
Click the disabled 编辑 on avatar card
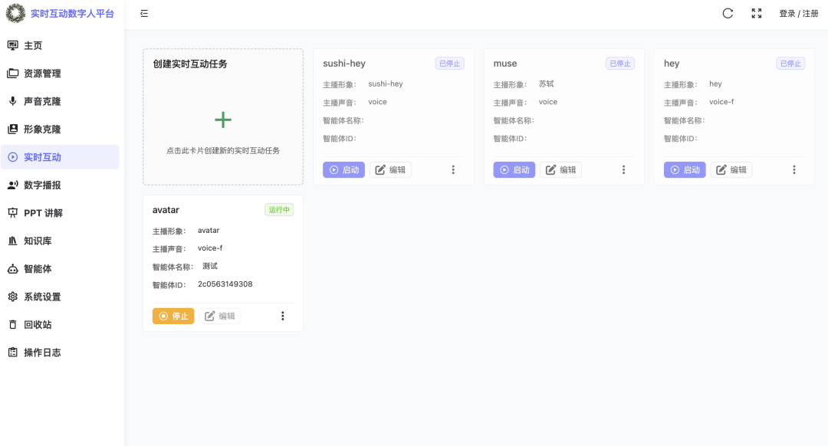tap(220, 316)
